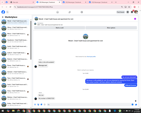Image resolution: width=141 pixels, height=113 pixels.
Task: Open the Gaudencio conversation in list
Action: click(x=15, y=41)
